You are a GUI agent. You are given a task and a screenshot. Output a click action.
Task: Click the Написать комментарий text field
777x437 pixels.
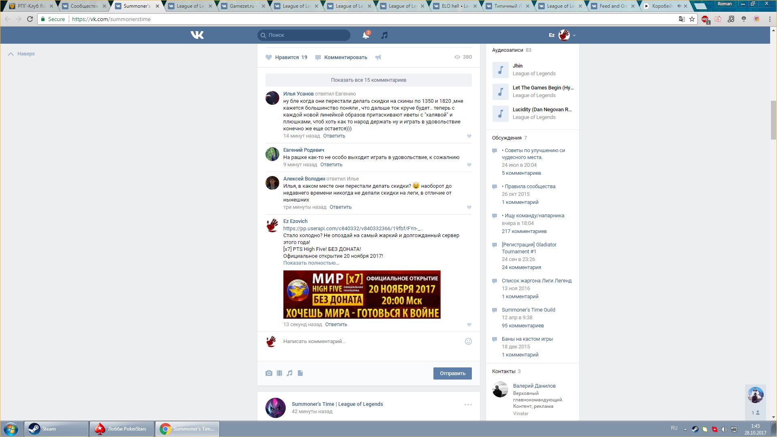coord(368,342)
